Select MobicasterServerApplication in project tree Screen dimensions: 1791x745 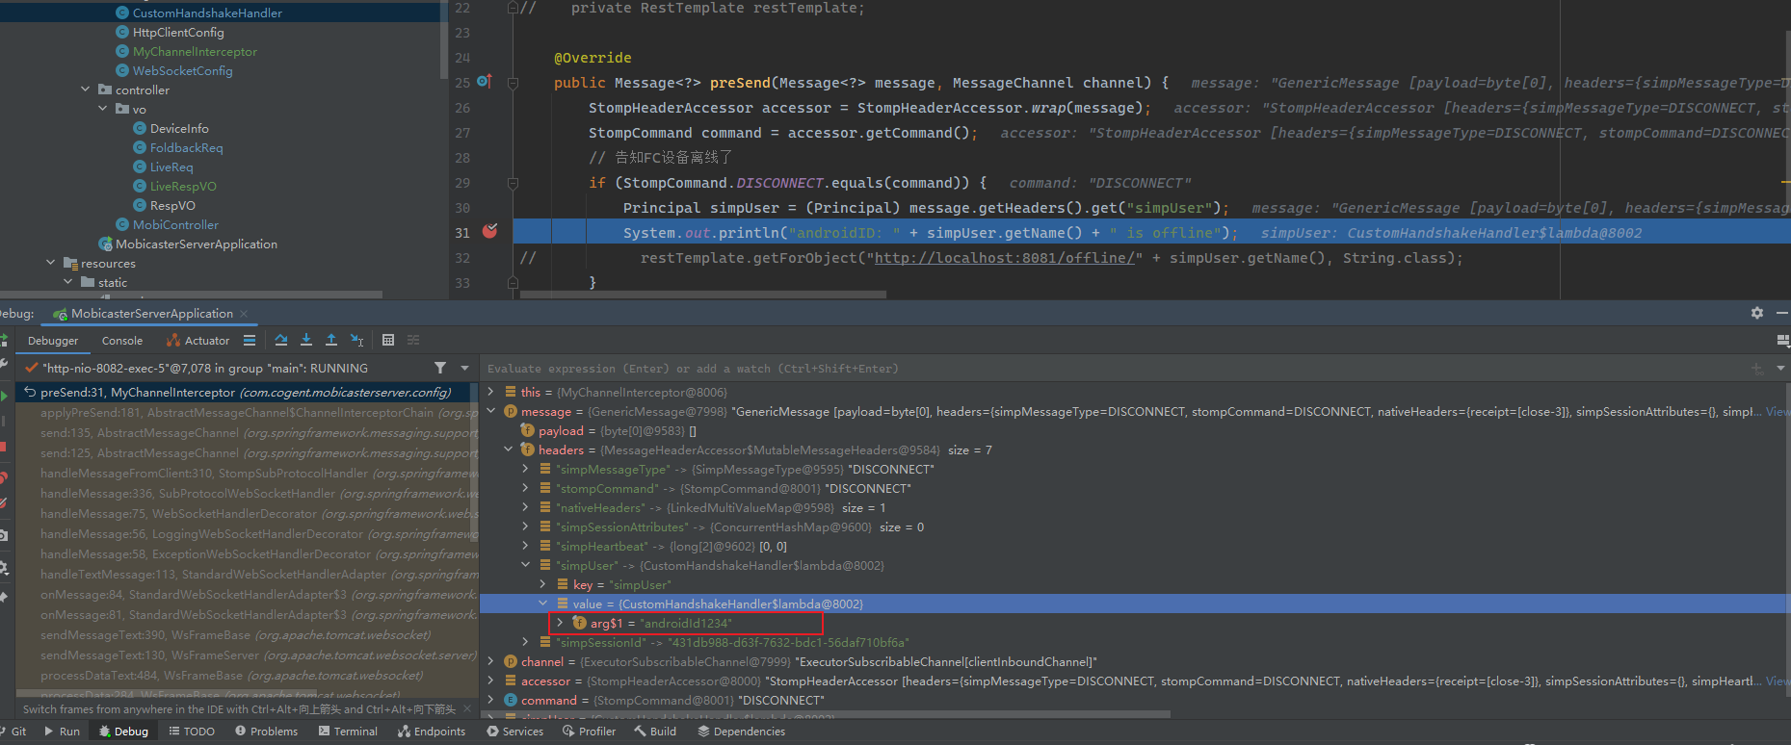[197, 244]
